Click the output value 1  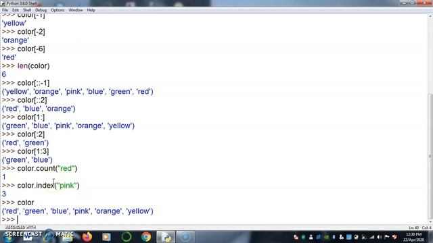coord(4,177)
